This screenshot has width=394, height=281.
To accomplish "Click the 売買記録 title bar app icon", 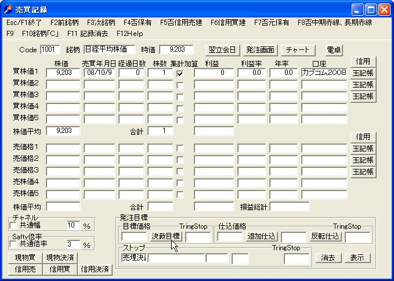I will [8, 9].
